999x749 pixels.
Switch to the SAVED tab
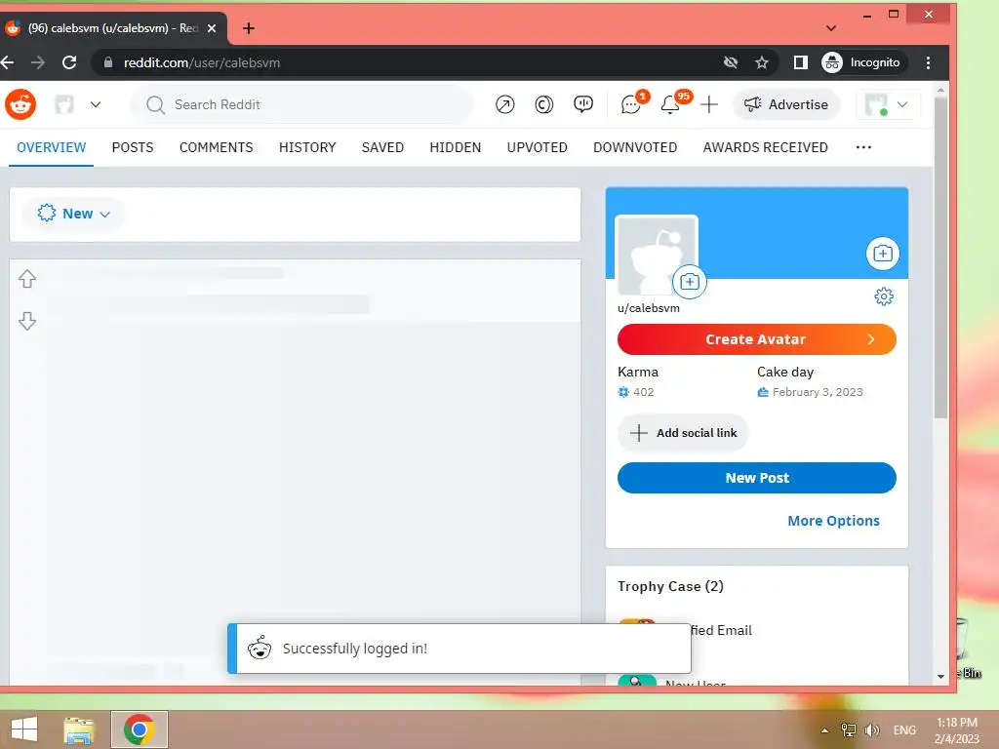(382, 147)
